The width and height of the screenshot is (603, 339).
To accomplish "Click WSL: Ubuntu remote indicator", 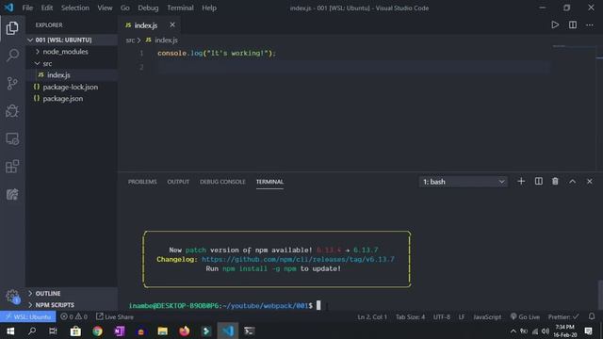I will point(27,316).
